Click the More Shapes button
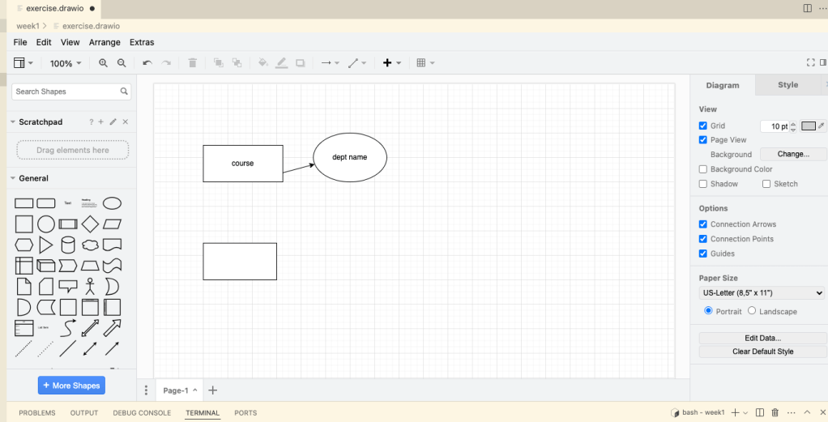Viewport: 828px width, 422px height. pyautogui.click(x=71, y=386)
